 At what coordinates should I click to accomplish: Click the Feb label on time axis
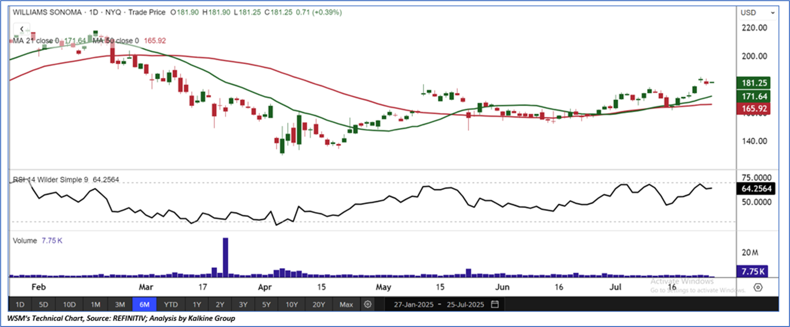coord(38,287)
